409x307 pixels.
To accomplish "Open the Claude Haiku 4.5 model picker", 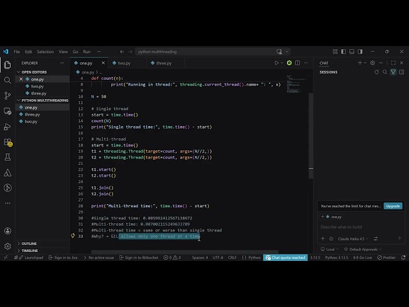I will 353,239.
